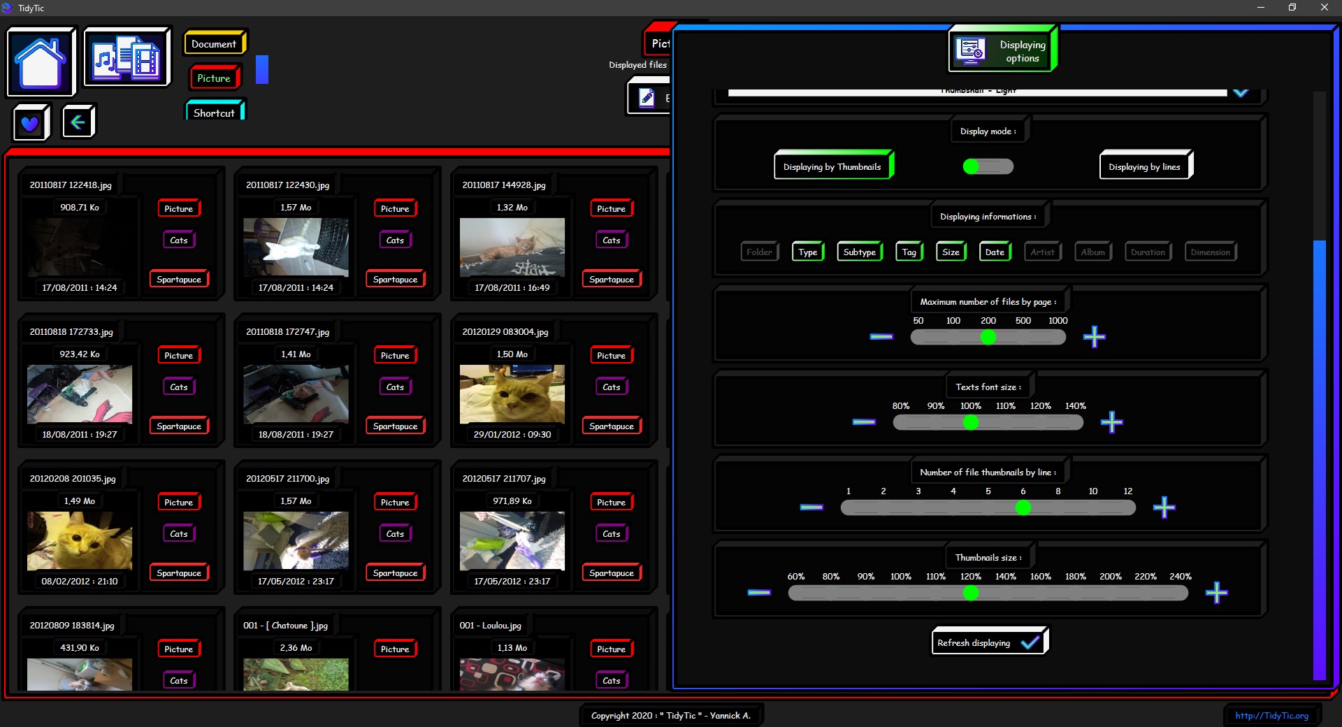Enable the Artist information toggle
This screenshot has height=727, width=1342.
click(1042, 252)
